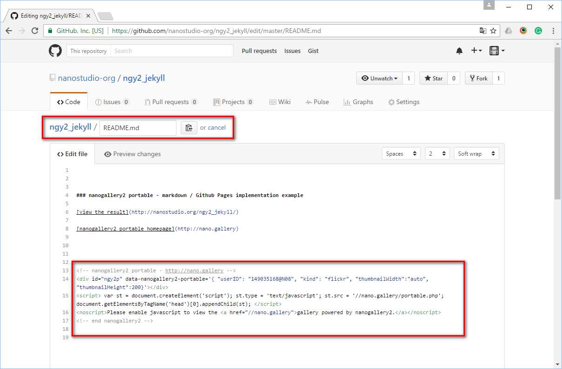Copy file path with clipboard icon

coord(189,128)
